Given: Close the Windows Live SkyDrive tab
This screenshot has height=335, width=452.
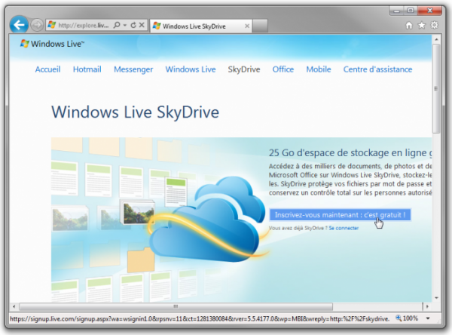Looking at the screenshot, I should pos(247,26).
